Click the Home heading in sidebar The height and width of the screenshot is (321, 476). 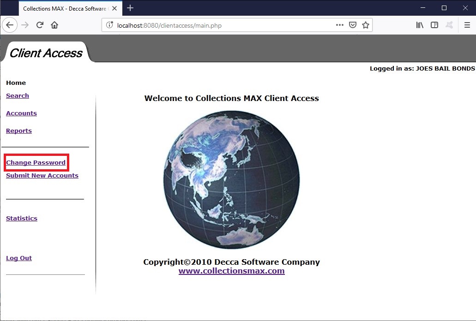tap(16, 83)
